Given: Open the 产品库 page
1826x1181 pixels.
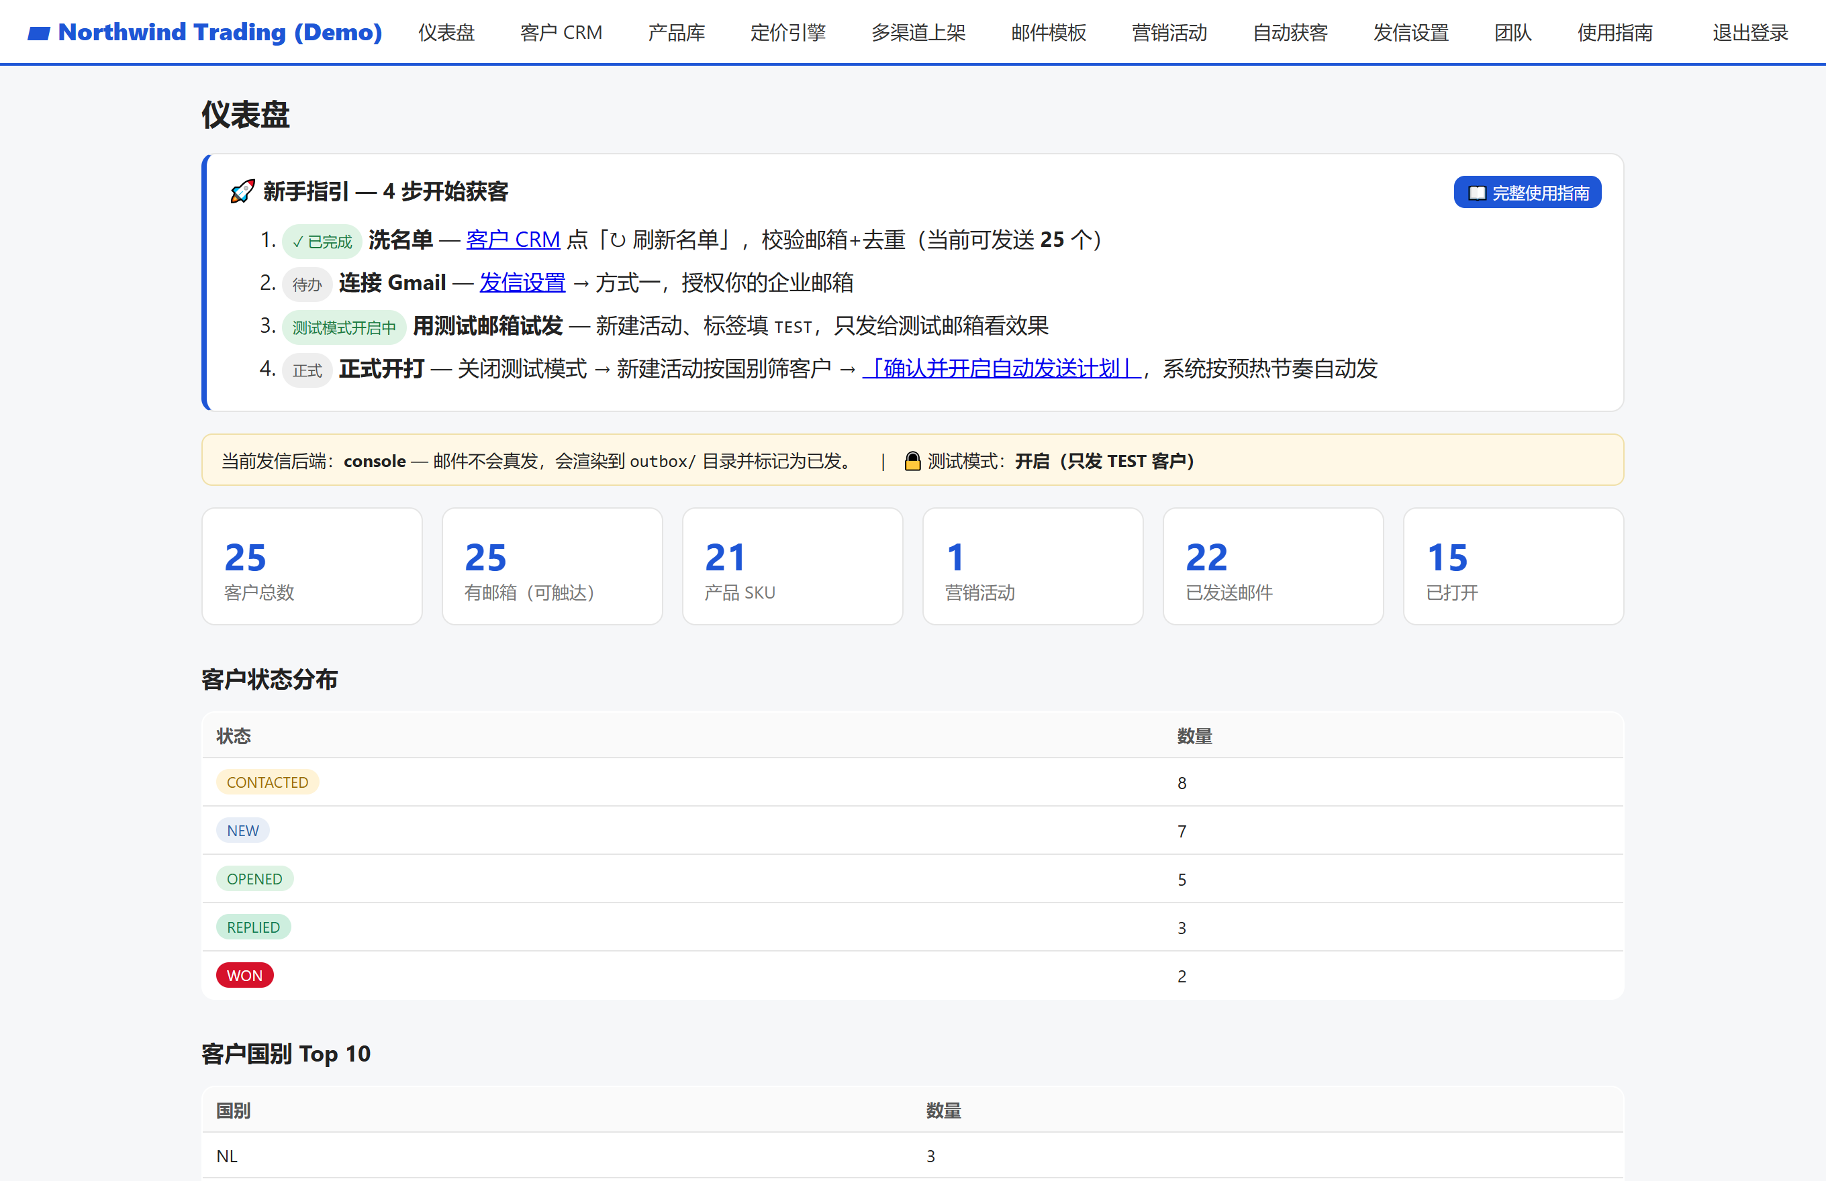Looking at the screenshot, I should (x=676, y=32).
